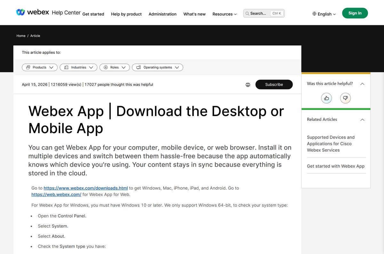Open the Operating systems filter dropdown
384x254 pixels.
[x=157, y=67]
